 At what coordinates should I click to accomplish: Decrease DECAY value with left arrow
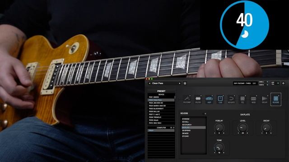(x=262, y=133)
